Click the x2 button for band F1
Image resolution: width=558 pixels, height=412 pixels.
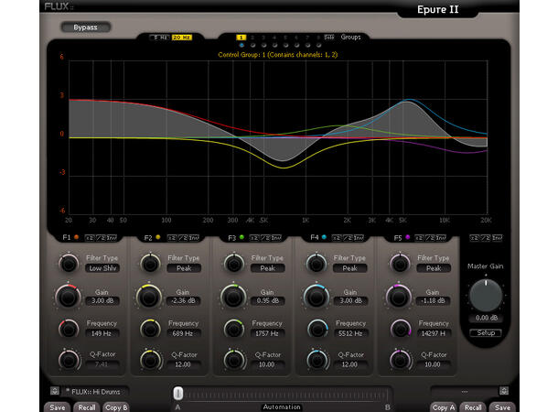click(90, 238)
